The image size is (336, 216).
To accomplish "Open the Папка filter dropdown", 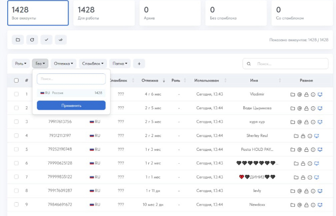I will [x=119, y=64].
